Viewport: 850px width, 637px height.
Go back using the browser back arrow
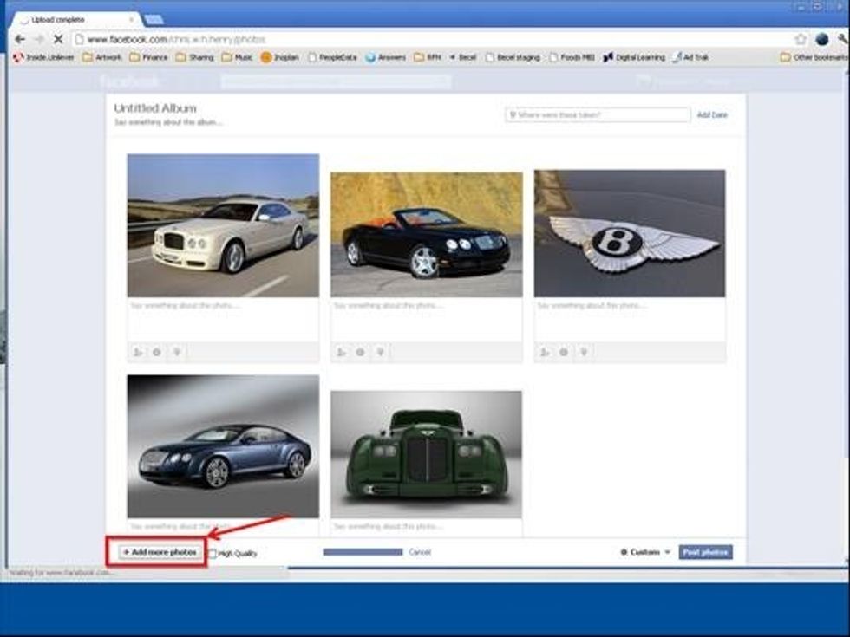pyautogui.click(x=20, y=39)
